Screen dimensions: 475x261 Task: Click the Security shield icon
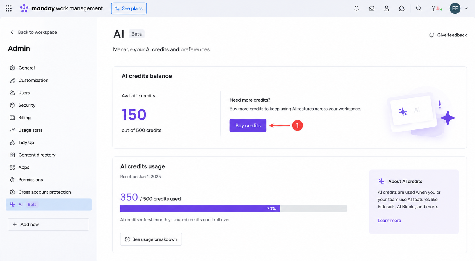click(x=12, y=105)
